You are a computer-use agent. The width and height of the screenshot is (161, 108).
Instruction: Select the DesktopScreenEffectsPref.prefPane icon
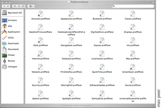coord(71,27)
